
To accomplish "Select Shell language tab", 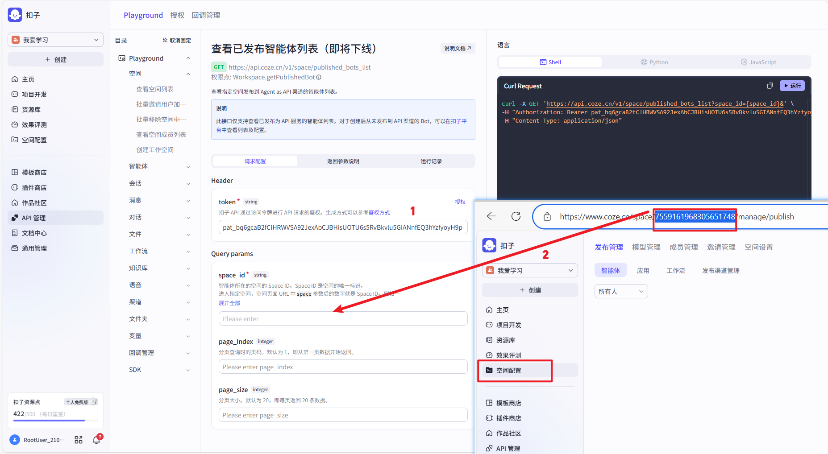I will pos(550,62).
